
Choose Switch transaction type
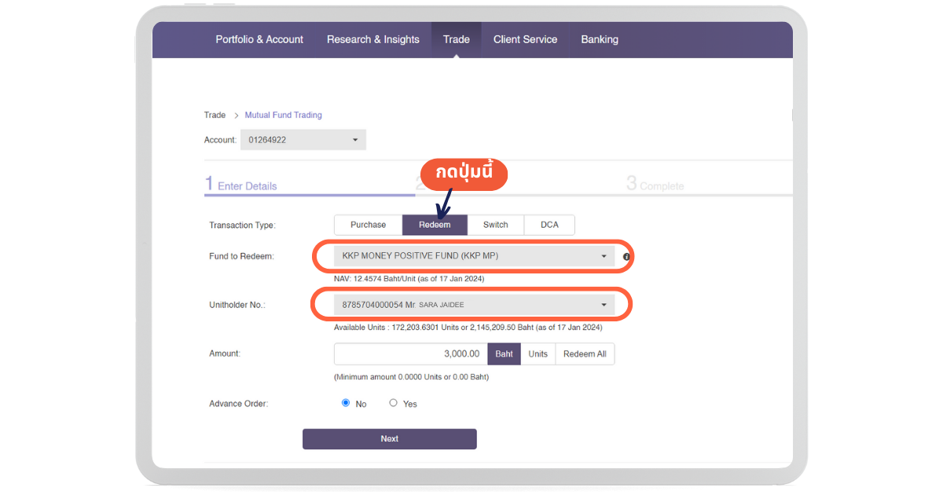tap(495, 225)
